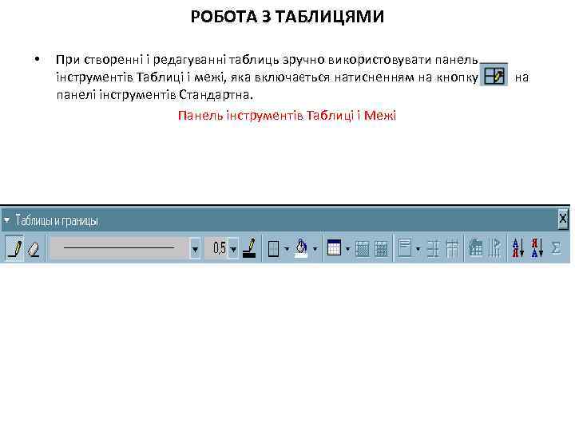Click Distribute Columns Evenly icon
This screenshot has width=575, height=431.
point(452,249)
